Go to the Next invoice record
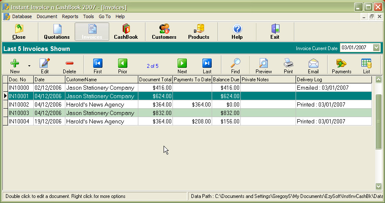The image size is (385, 203). [x=182, y=66]
